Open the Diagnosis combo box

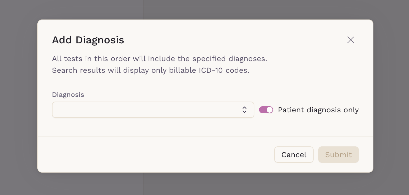[153, 110]
